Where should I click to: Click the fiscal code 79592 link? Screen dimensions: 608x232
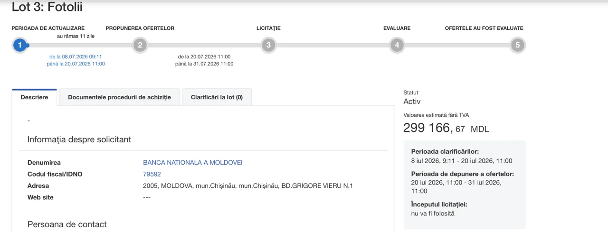coord(152,174)
